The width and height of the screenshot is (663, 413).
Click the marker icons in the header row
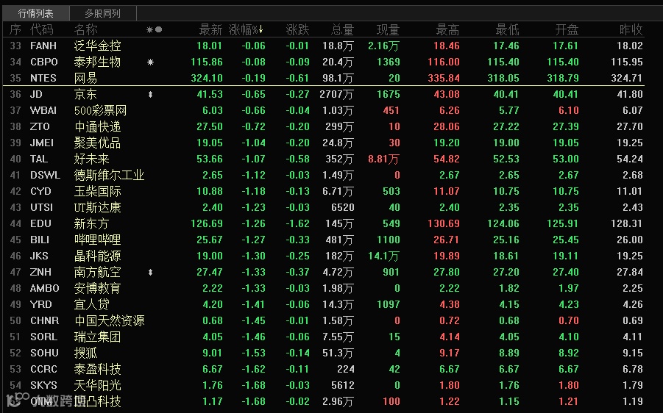(154, 29)
